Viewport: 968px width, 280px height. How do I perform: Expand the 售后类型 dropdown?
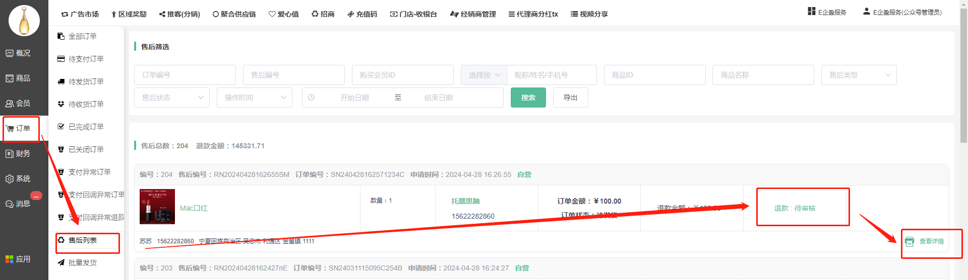click(x=859, y=75)
